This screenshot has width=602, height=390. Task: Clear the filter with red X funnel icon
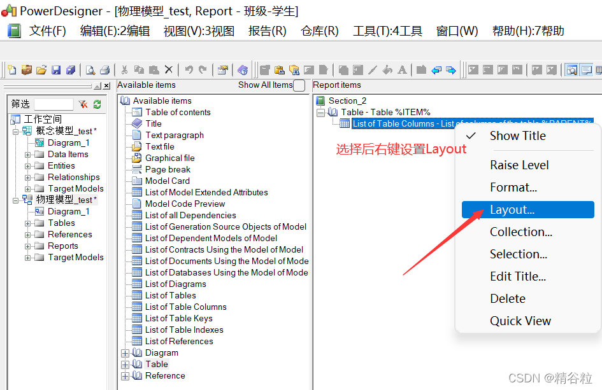pos(83,104)
